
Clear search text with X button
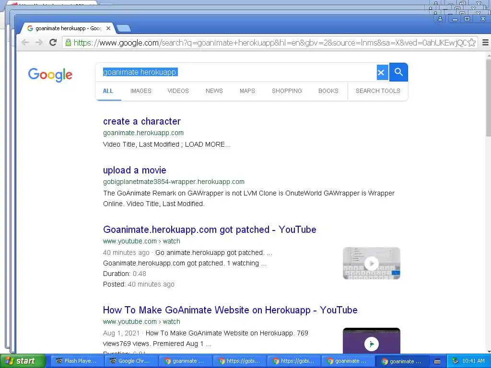coord(381,73)
